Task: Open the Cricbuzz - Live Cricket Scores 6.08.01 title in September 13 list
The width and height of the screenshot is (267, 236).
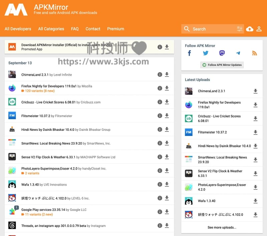Action: (x=48, y=102)
